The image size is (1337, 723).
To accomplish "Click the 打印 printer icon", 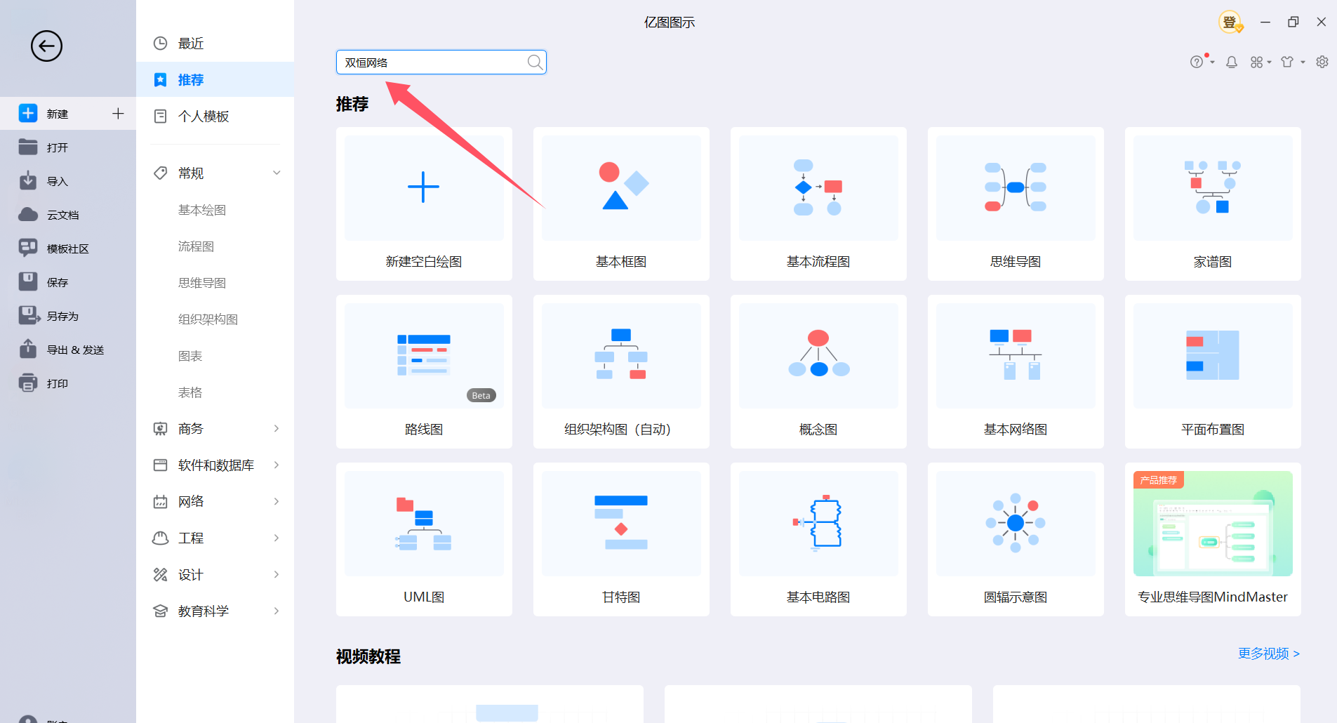I will (28, 383).
